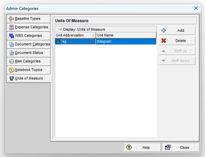
Task: Open the Unit Abbreviation column options handle
Action: click(x=93, y=35)
